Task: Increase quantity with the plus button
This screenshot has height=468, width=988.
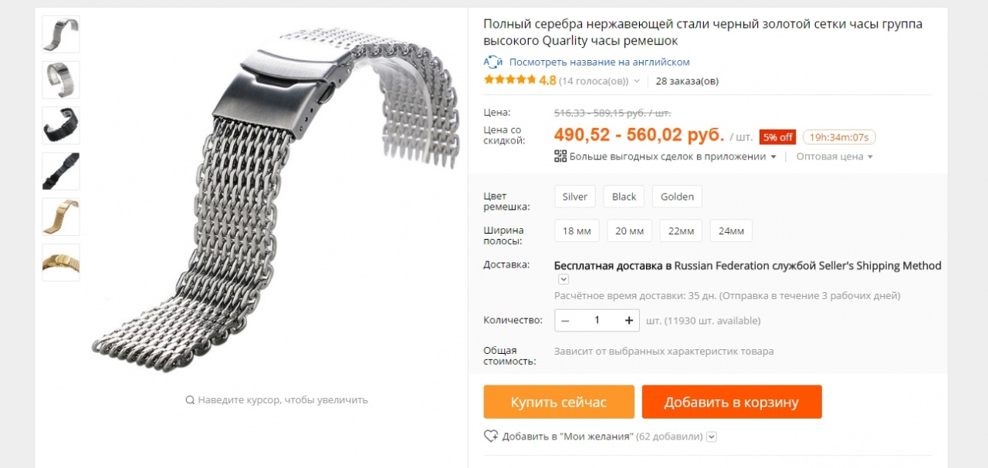Action: [629, 320]
